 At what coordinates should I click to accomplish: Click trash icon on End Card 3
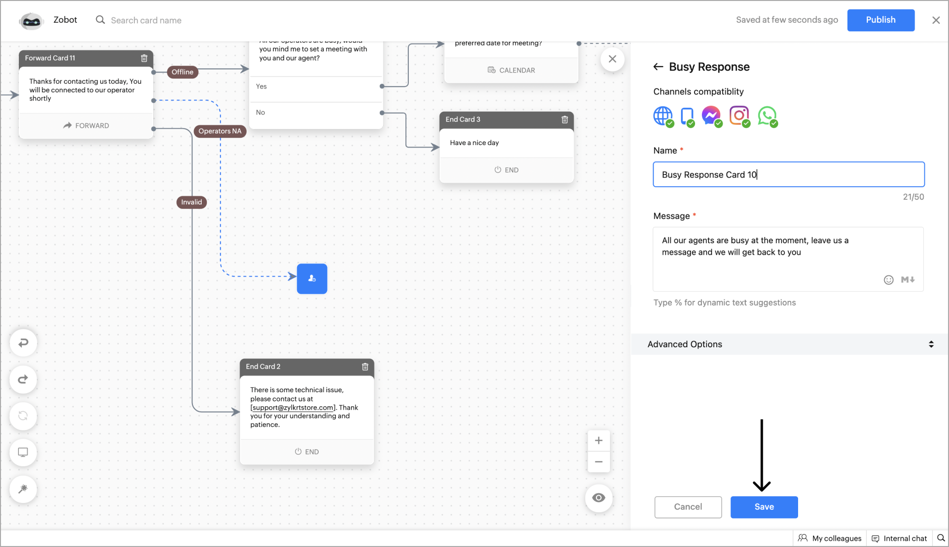(564, 119)
